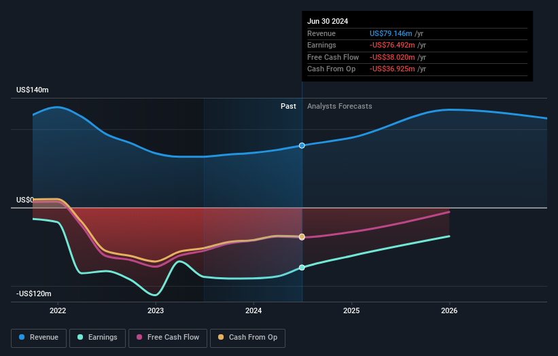
Task: Click the -US$38.020m free cash flow value
Action: click(392, 57)
